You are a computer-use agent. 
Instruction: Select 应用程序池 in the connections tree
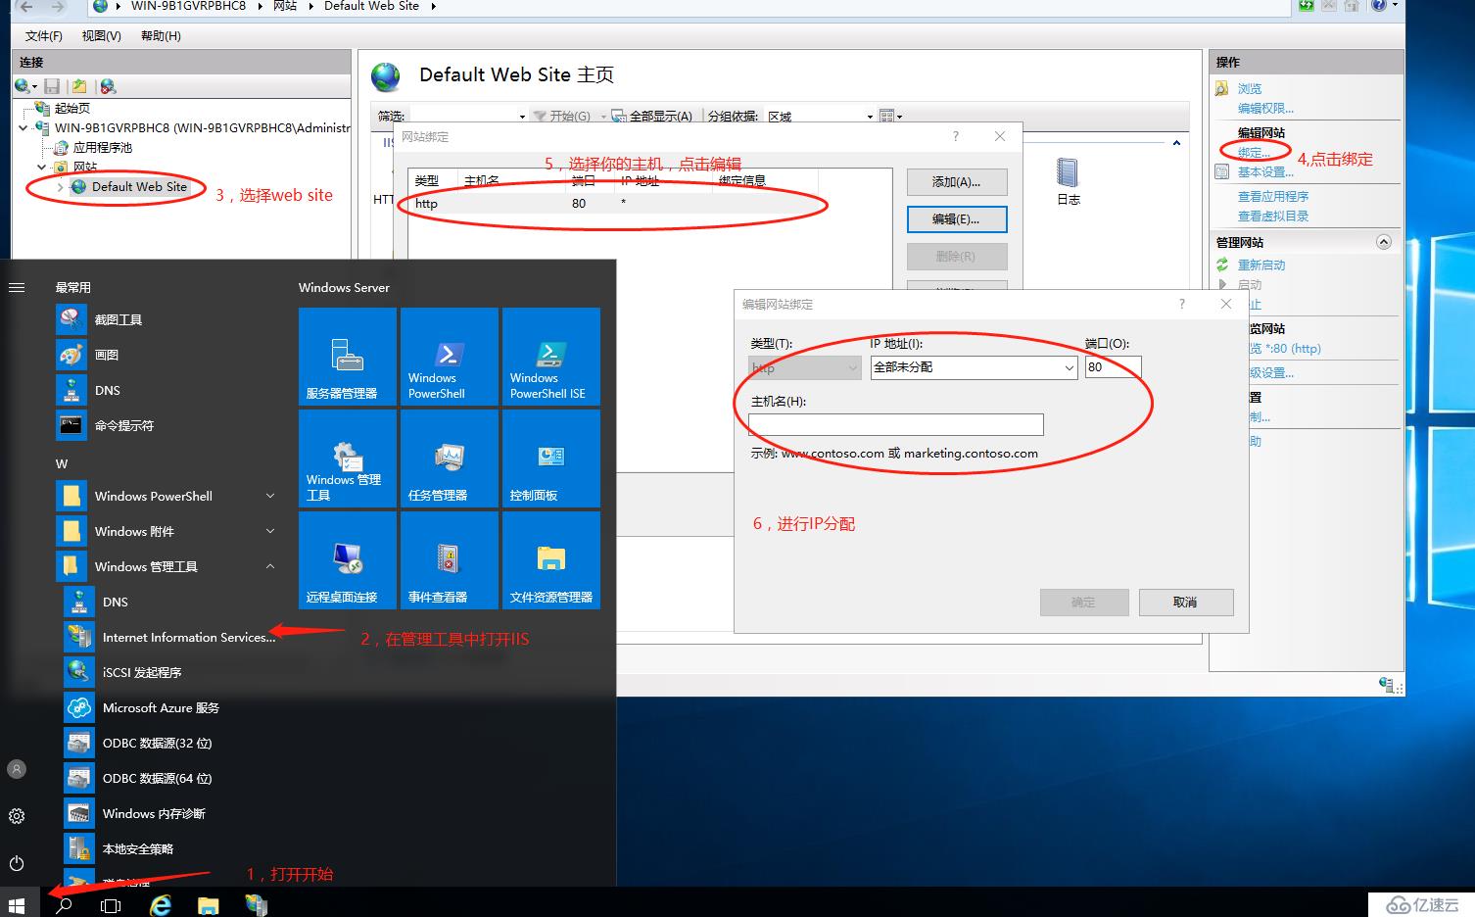click(102, 147)
